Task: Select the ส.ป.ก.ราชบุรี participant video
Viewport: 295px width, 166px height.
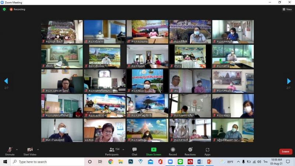Action: (190, 130)
